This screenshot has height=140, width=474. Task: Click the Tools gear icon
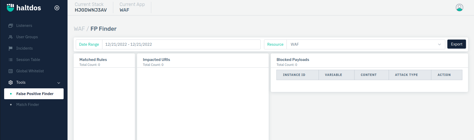11,82
